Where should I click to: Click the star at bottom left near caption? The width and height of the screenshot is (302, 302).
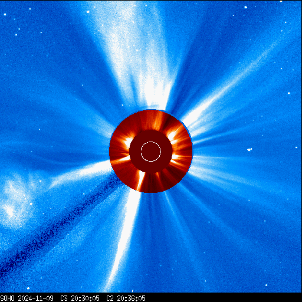coord(28,288)
